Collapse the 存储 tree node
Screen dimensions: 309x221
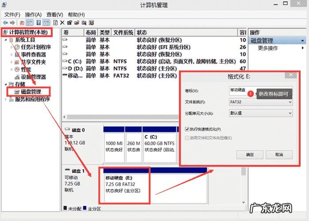pos(6,84)
